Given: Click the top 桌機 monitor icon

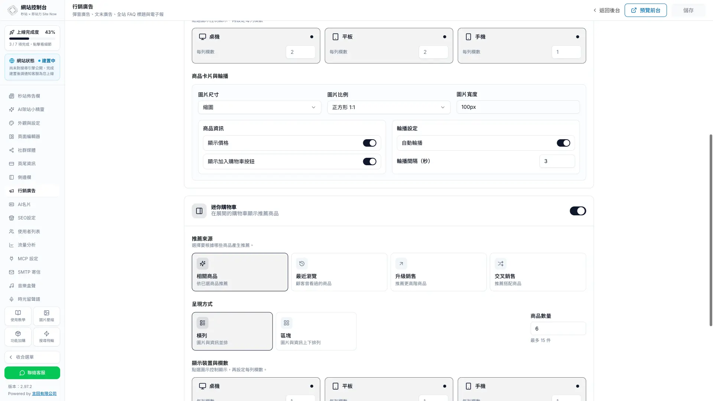Looking at the screenshot, I should click(202, 37).
